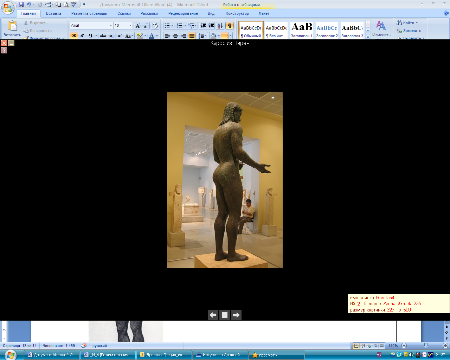Image resolution: width=450 pixels, height=360 pixels.
Task: Click the spelling check ABC icon
Action: pos(73,5)
